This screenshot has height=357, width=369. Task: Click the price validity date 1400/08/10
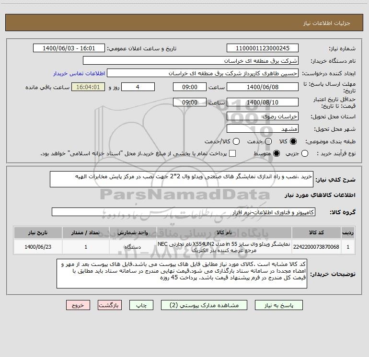(x=263, y=102)
